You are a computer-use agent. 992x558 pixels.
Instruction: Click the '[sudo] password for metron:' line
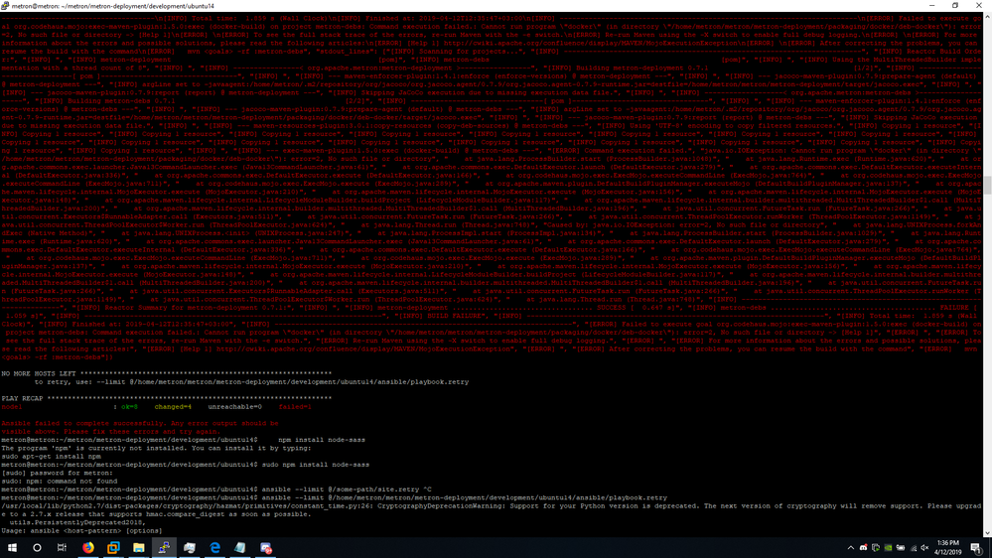click(x=58, y=473)
